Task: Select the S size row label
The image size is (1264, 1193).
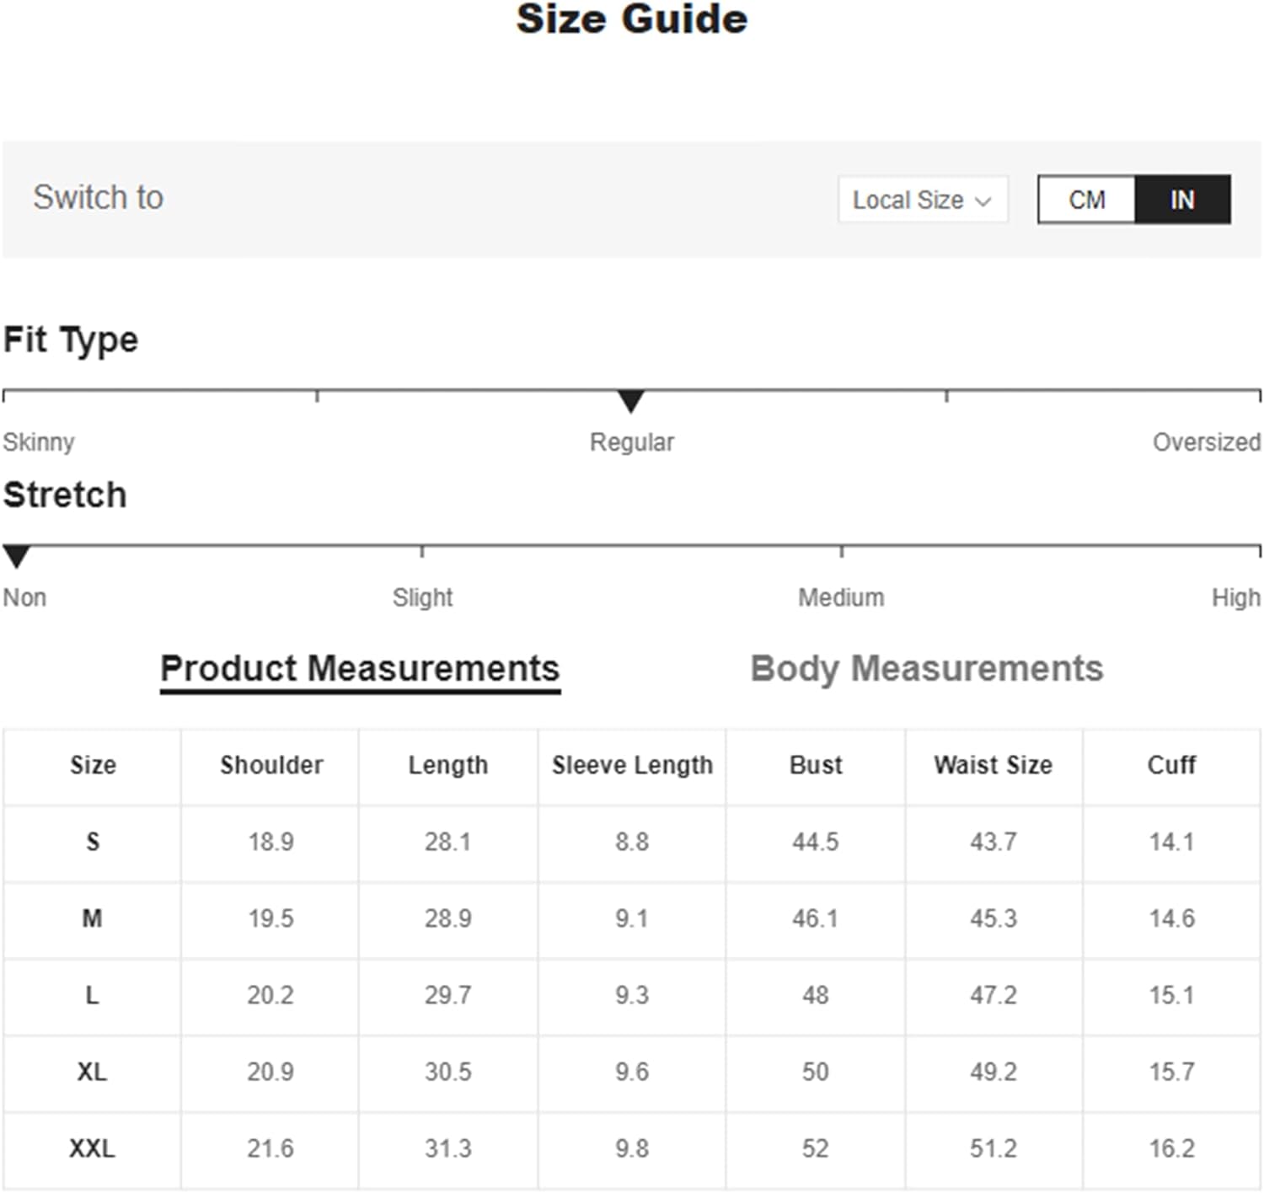Action: pyautogui.click(x=93, y=842)
